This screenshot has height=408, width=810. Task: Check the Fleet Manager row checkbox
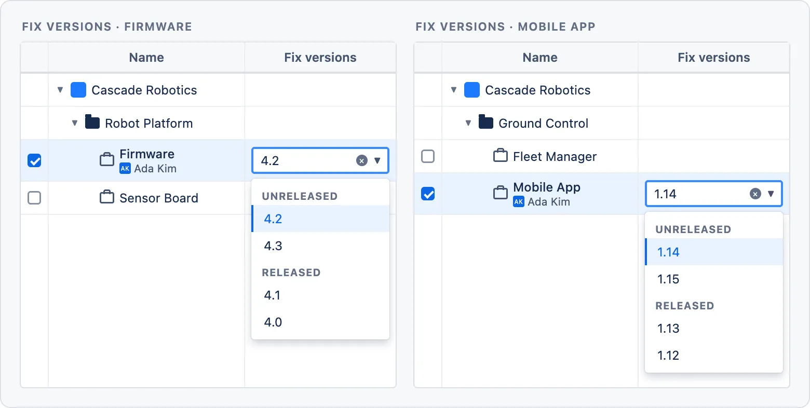(x=428, y=156)
